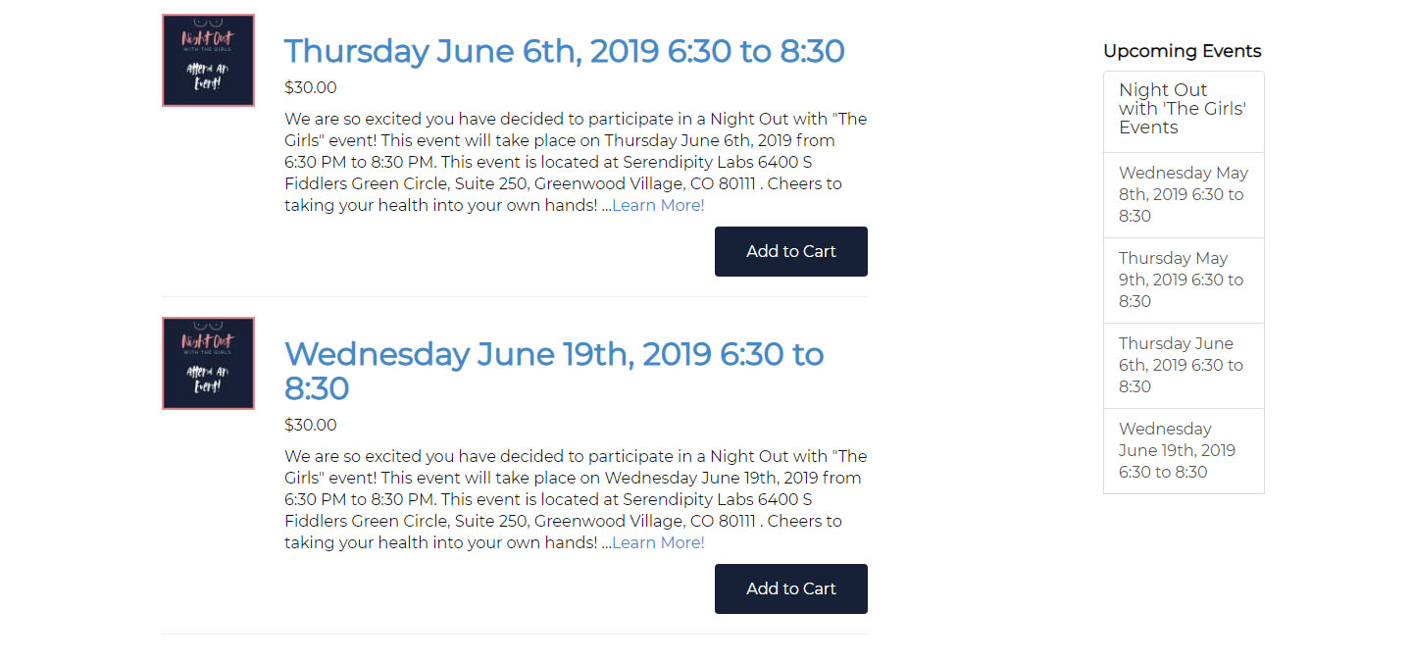Click 'Night Out' logo text in June 19th thumbnail
This screenshot has width=1412, height=663.
(x=208, y=342)
